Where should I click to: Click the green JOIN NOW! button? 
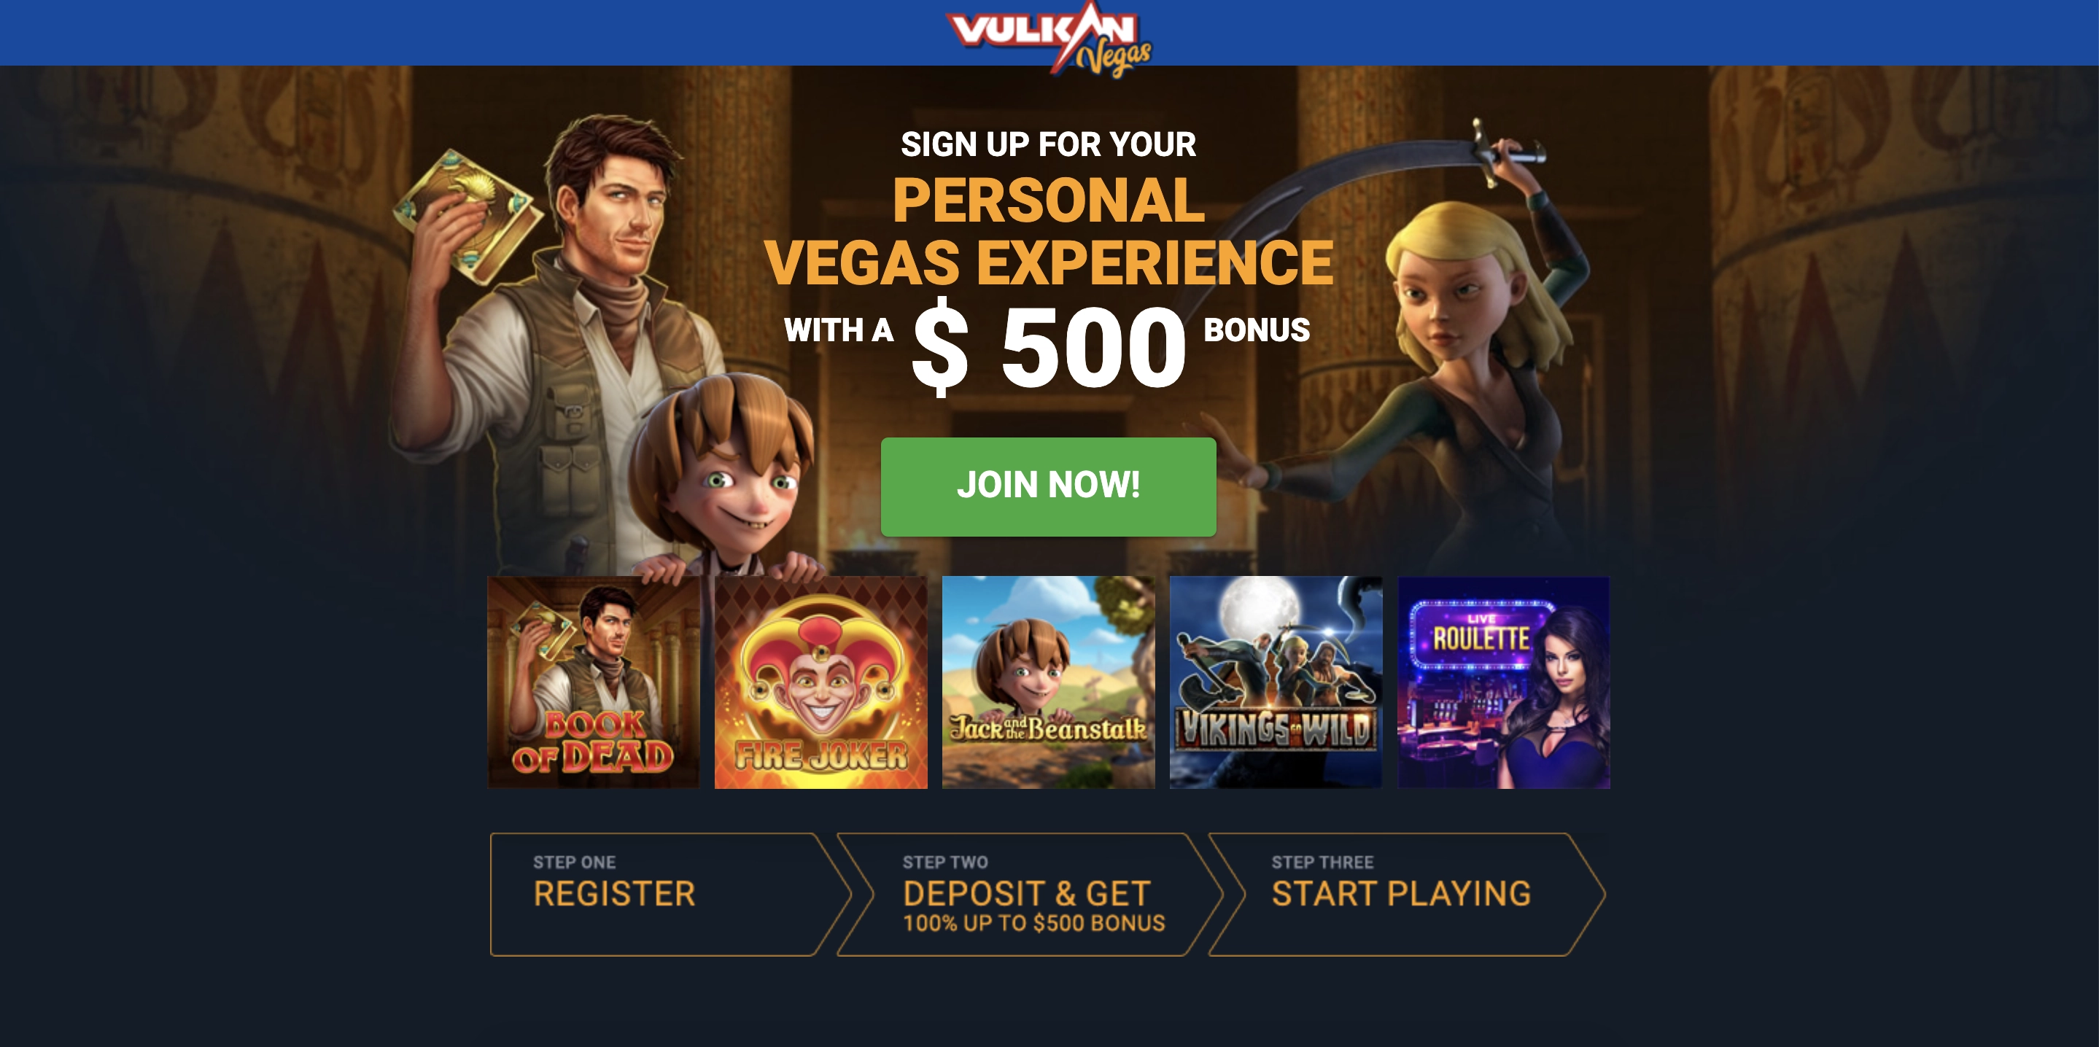tap(1048, 486)
